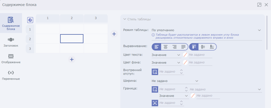271x108 pixels.
Task: Align content to the bottom vertically
Action: point(212,47)
